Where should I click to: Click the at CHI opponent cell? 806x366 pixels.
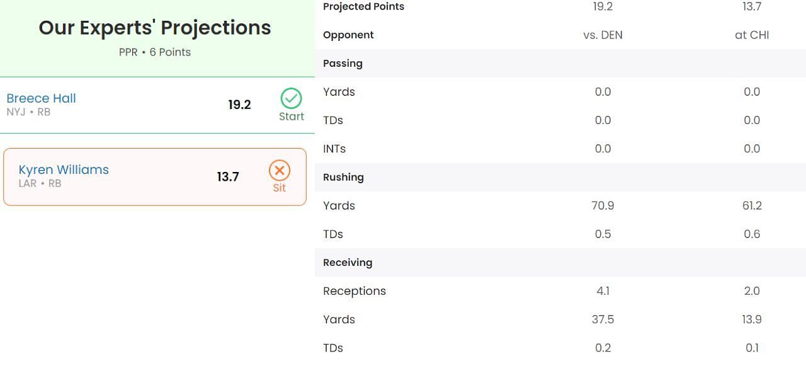752,35
